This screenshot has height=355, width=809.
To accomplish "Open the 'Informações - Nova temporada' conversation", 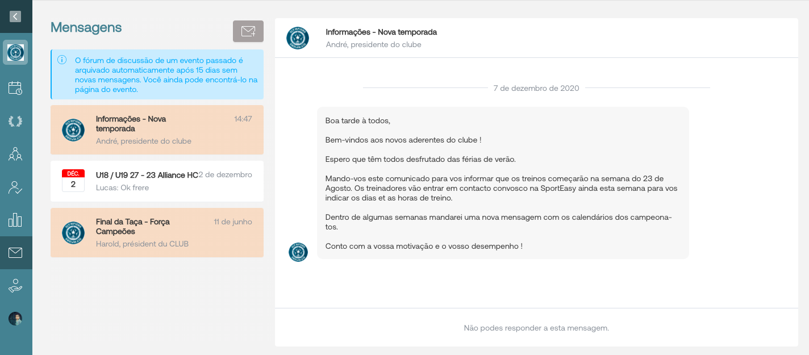I will coord(157,130).
